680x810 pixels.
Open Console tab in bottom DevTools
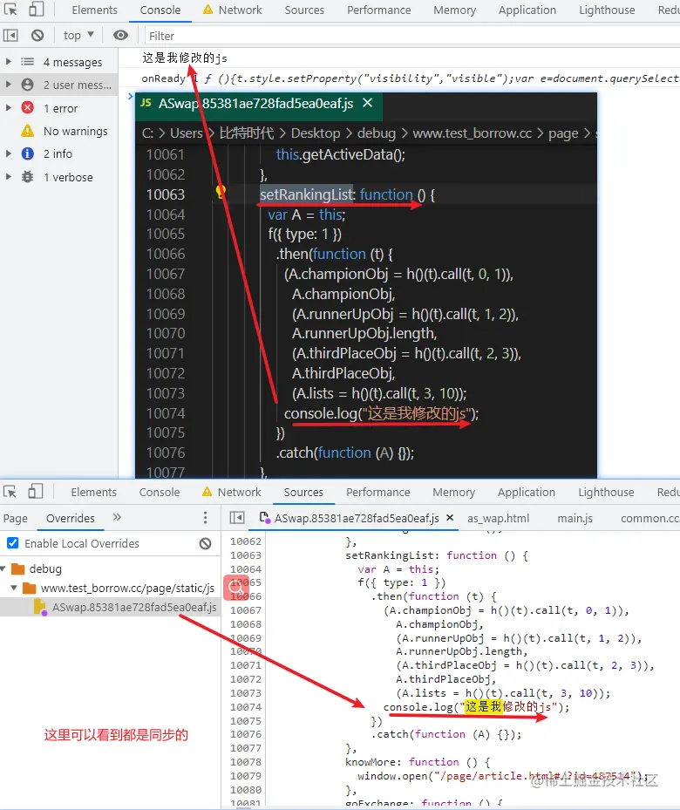(159, 493)
